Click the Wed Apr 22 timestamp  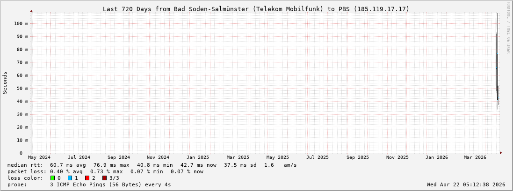[466, 184]
